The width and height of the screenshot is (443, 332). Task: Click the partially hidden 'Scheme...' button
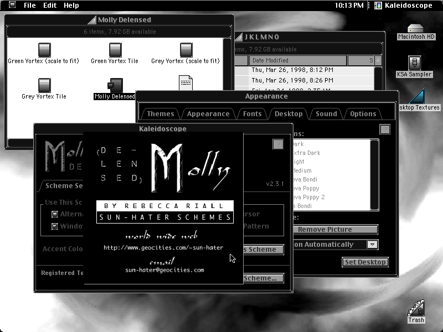264,278
